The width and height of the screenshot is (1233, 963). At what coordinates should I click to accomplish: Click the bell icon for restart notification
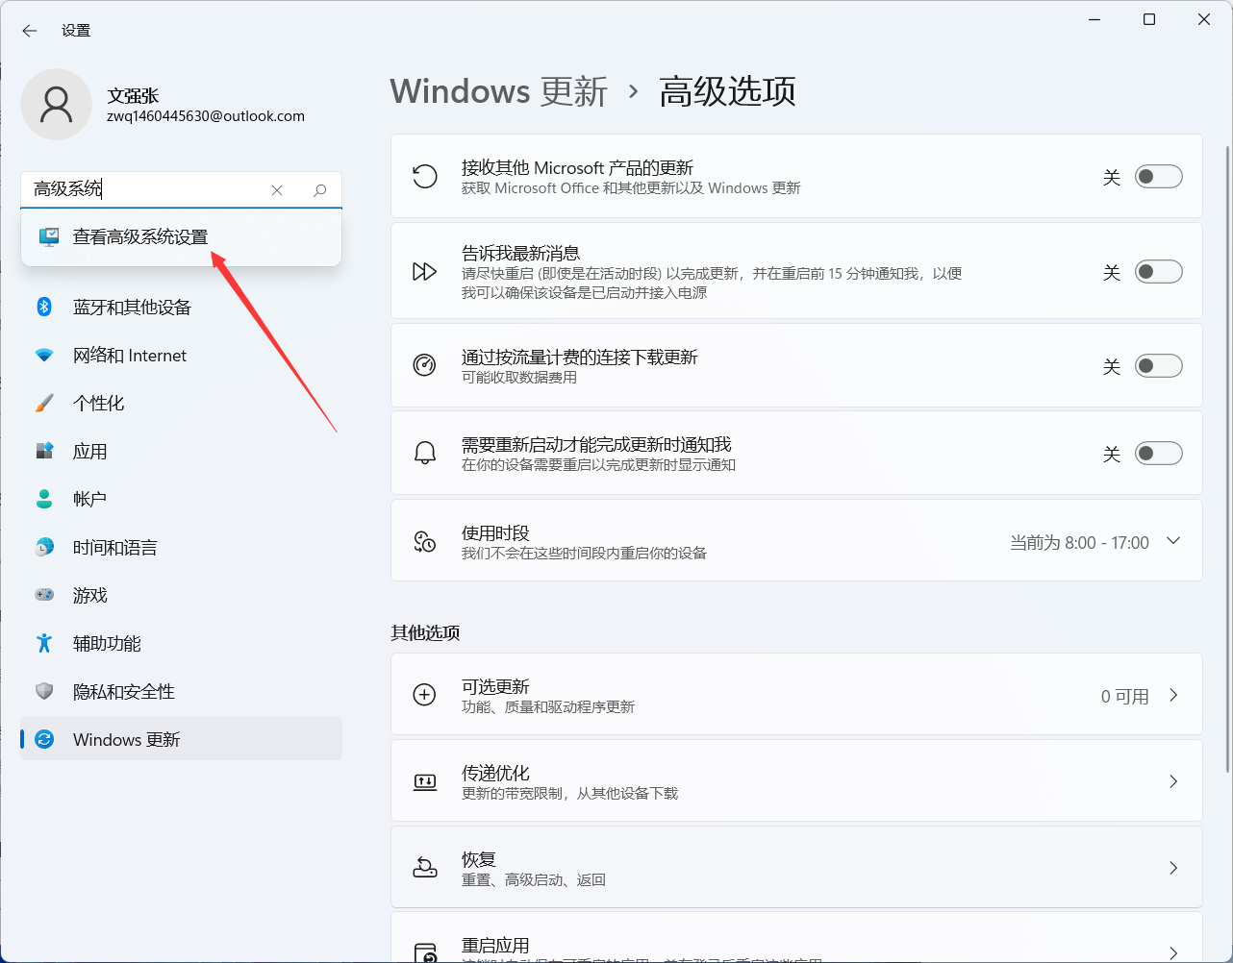coord(424,454)
